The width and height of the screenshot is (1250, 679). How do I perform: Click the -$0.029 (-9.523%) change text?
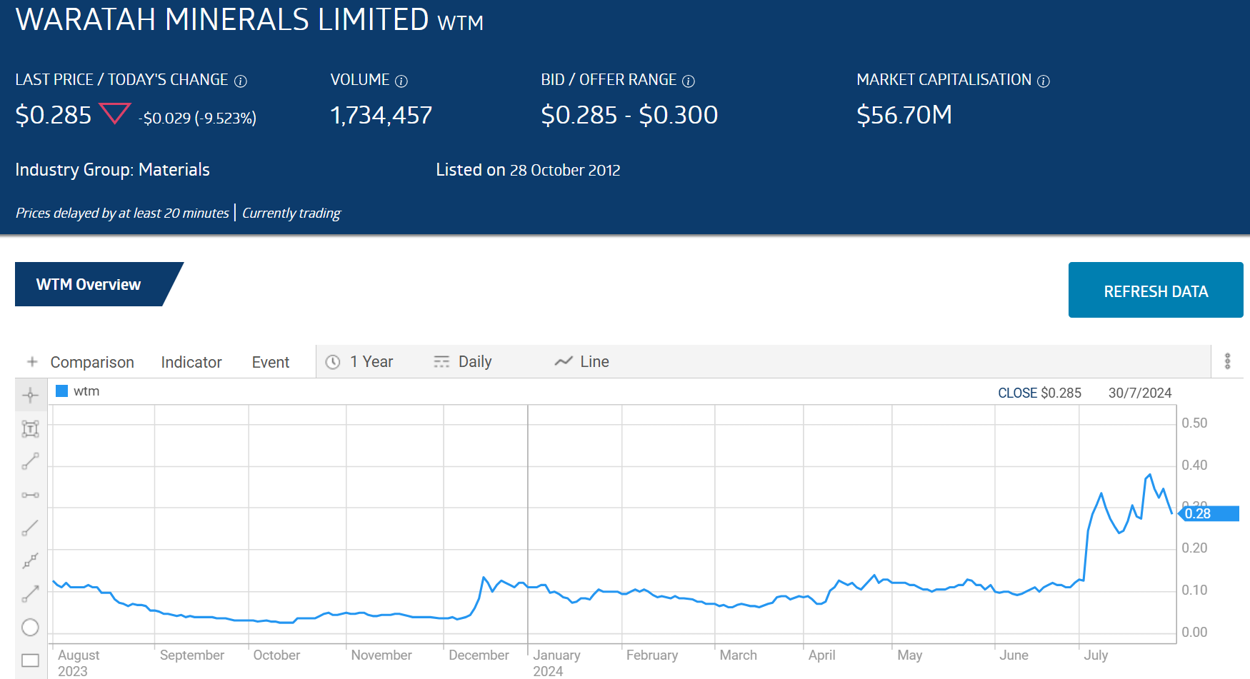click(197, 118)
